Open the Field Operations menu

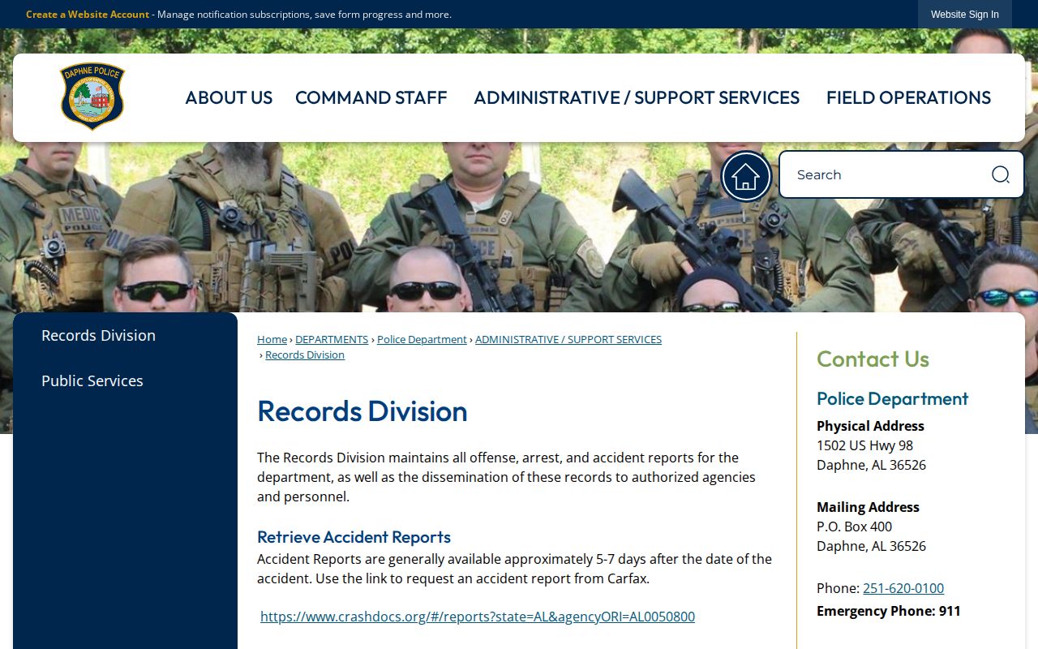908,97
